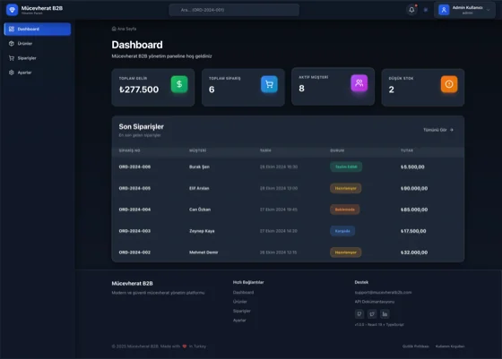
Task: Click the API Dokümantasyonu footer link
Action: click(x=375, y=302)
